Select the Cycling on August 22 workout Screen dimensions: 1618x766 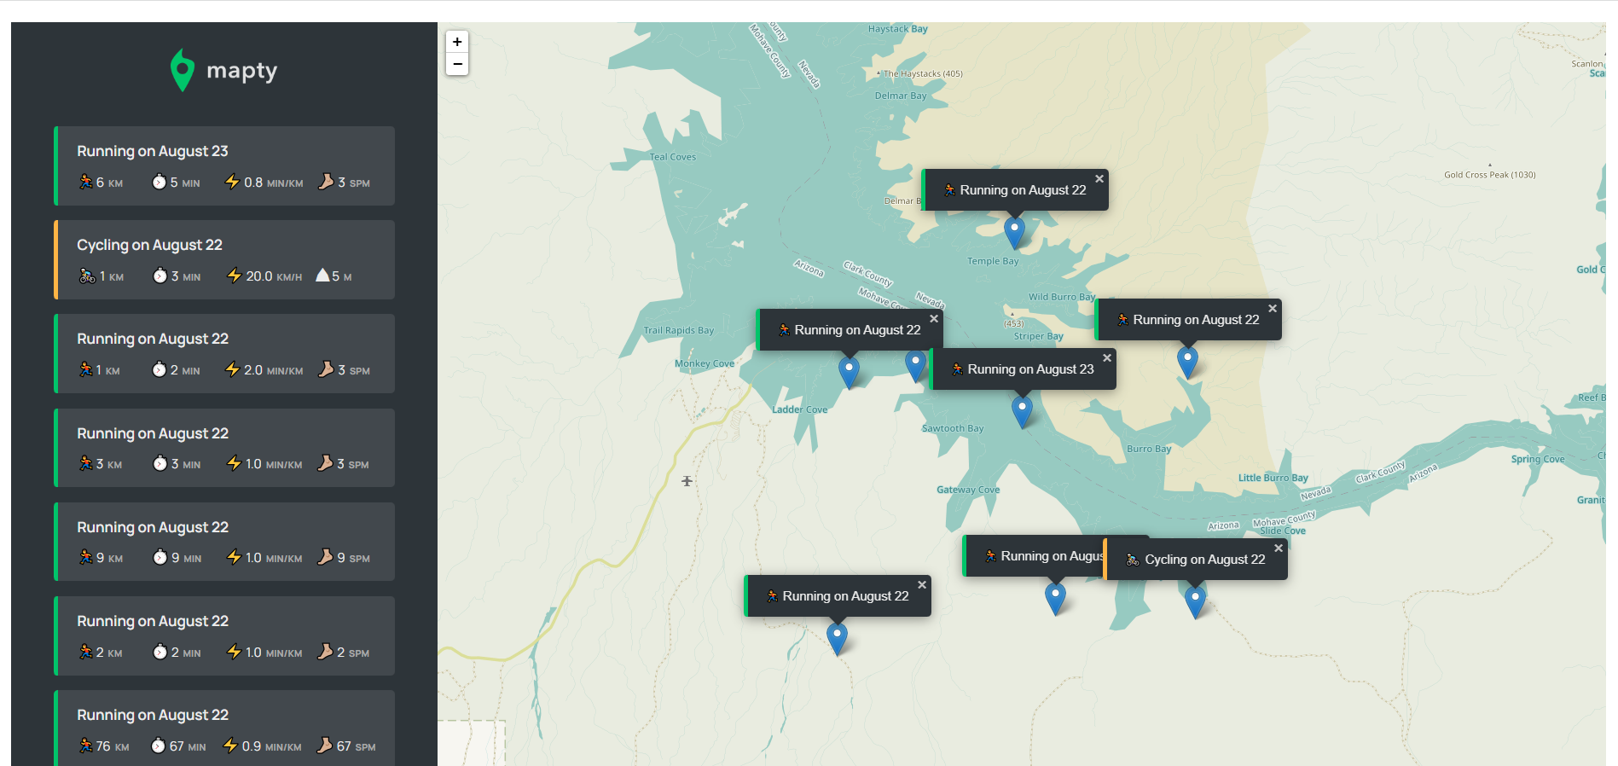click(x=225, y=259)
